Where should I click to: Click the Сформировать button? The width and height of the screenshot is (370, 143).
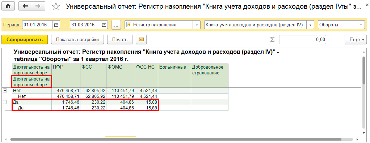click(x=25, y=39)
